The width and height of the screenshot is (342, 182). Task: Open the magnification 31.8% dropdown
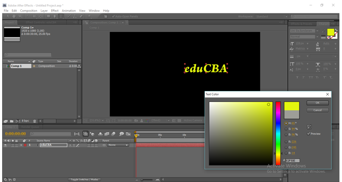(x=97, y=120)
